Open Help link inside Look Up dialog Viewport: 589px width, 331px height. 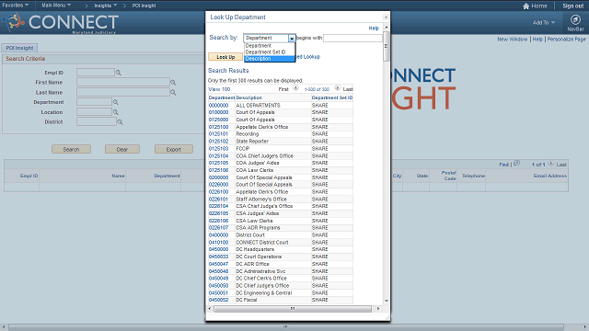pyautogui.click(x=374, y=29)
